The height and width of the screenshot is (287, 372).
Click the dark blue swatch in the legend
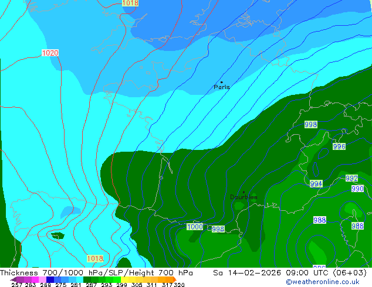pos(50,279)
